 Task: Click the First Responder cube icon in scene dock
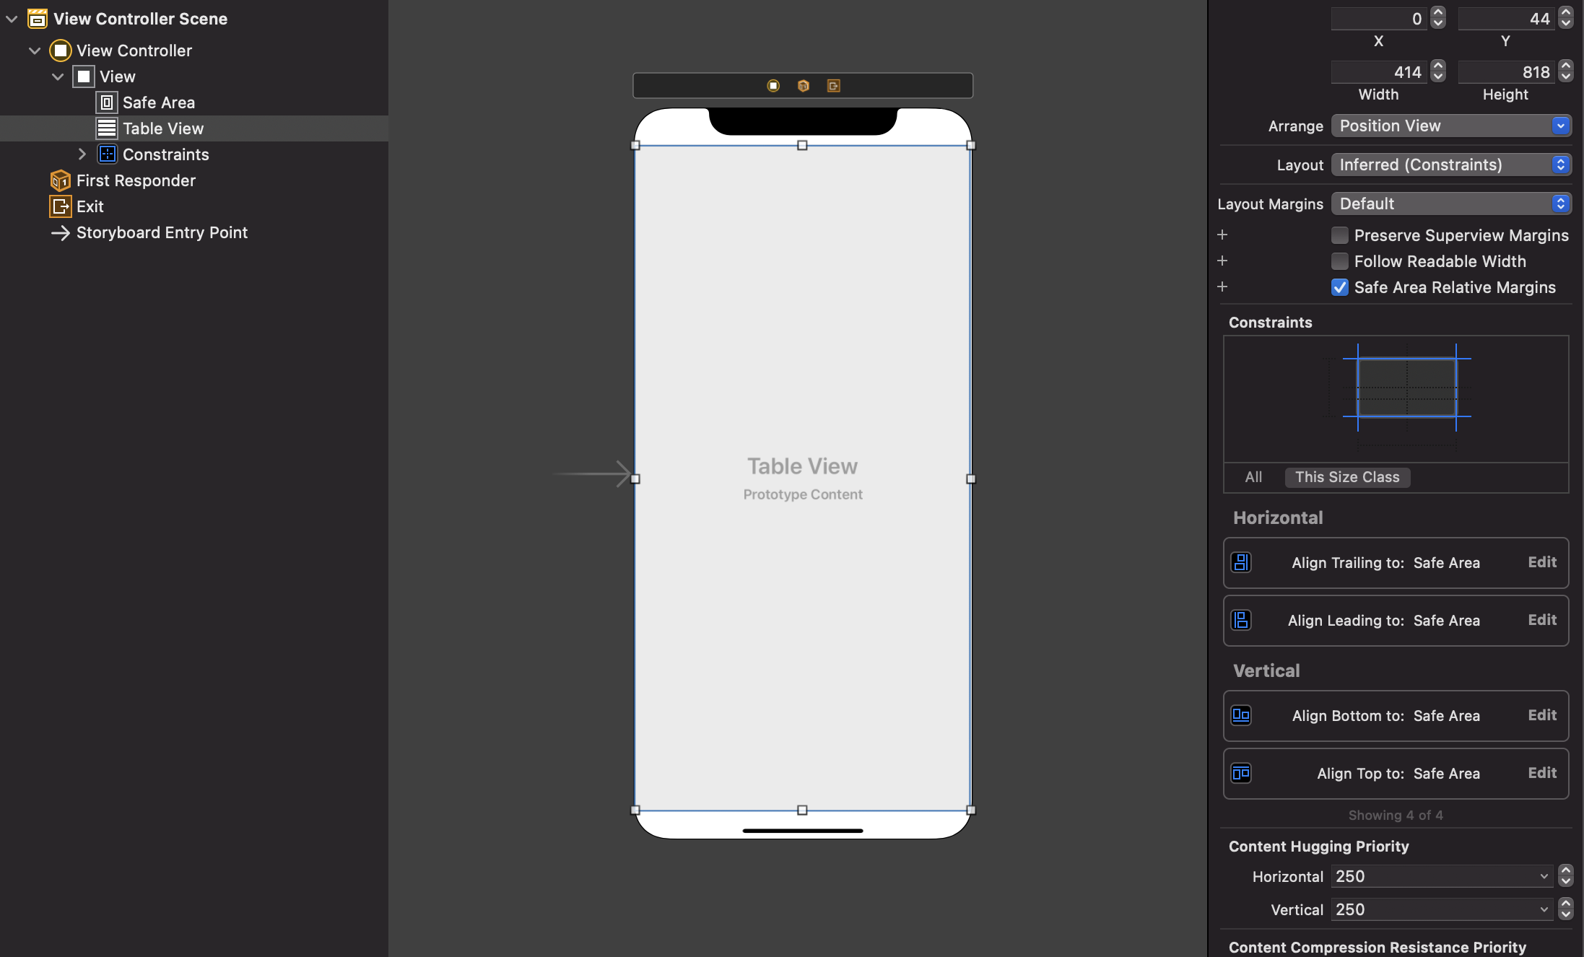coord(803,86)
